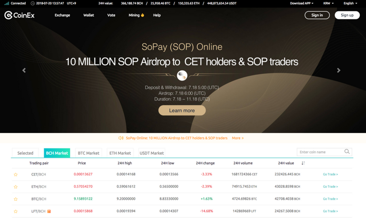Click the 448,873,654.54 USDT value
This screenshot has width=366, height=218.
[x=222, y=3]
